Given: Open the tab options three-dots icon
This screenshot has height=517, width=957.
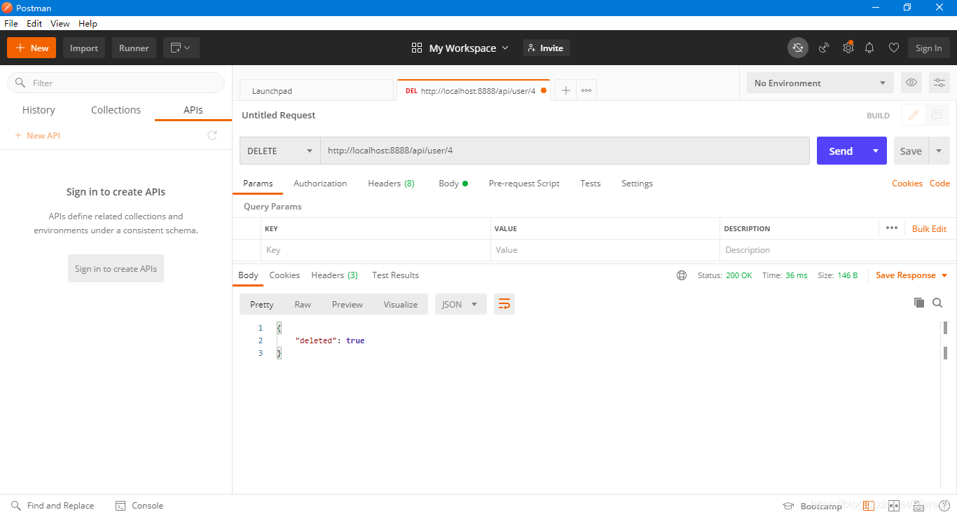Looking at the screenshot, I should pyautogui.click(x=586, y=90).
